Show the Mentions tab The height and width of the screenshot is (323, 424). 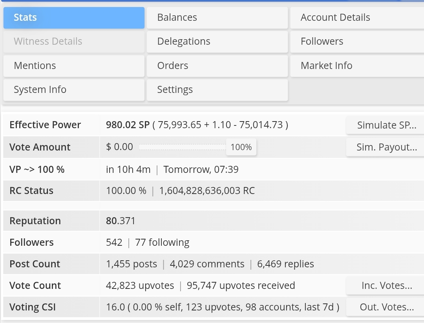coord(74,65)
